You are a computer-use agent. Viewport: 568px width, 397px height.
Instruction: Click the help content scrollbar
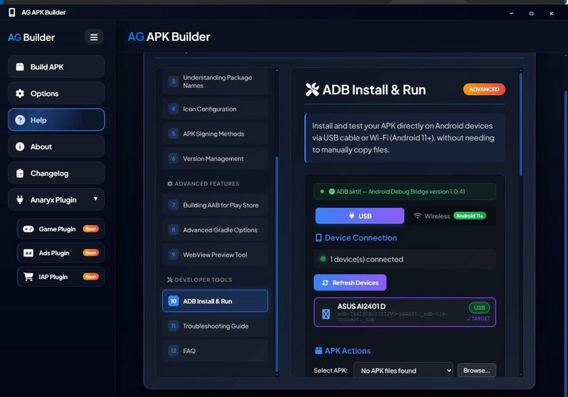point(521,124)
